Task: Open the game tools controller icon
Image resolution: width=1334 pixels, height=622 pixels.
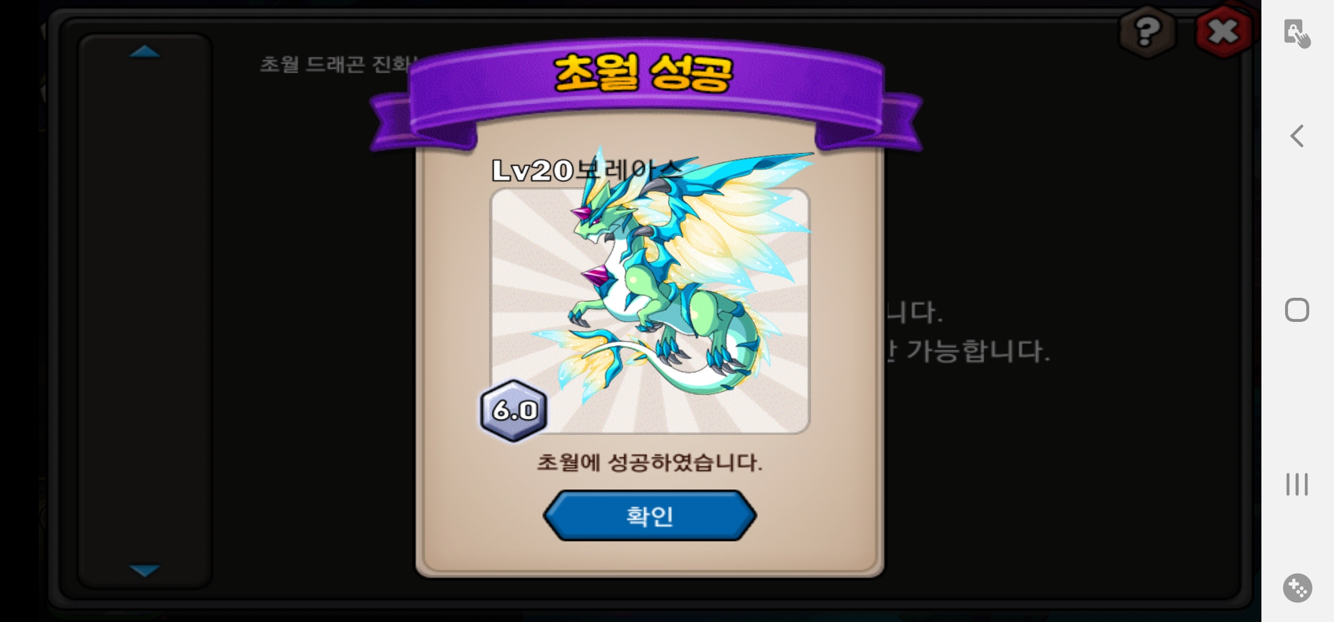Action: [x=1297, y=588]
